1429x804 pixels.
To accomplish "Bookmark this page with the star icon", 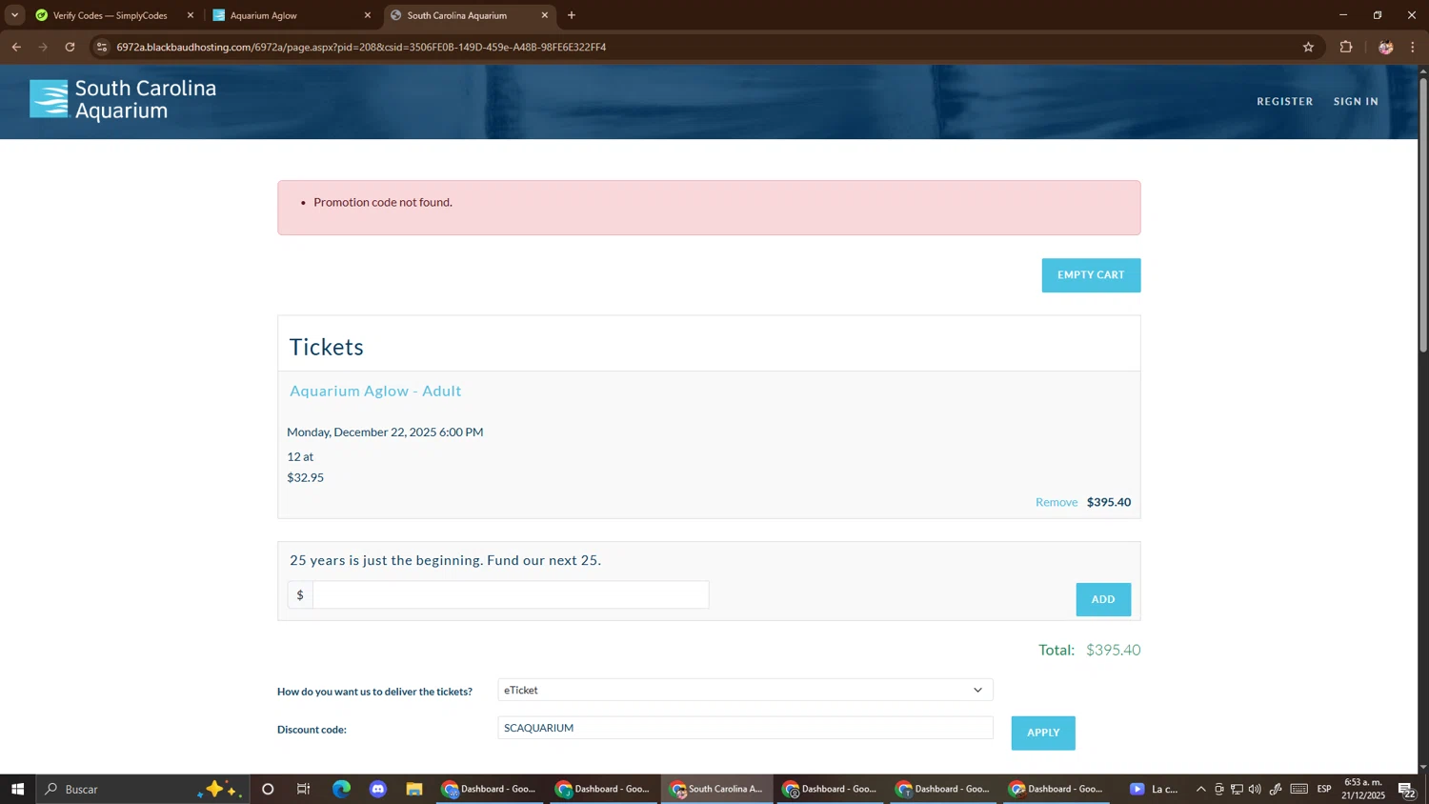I will click(1308, 47).
